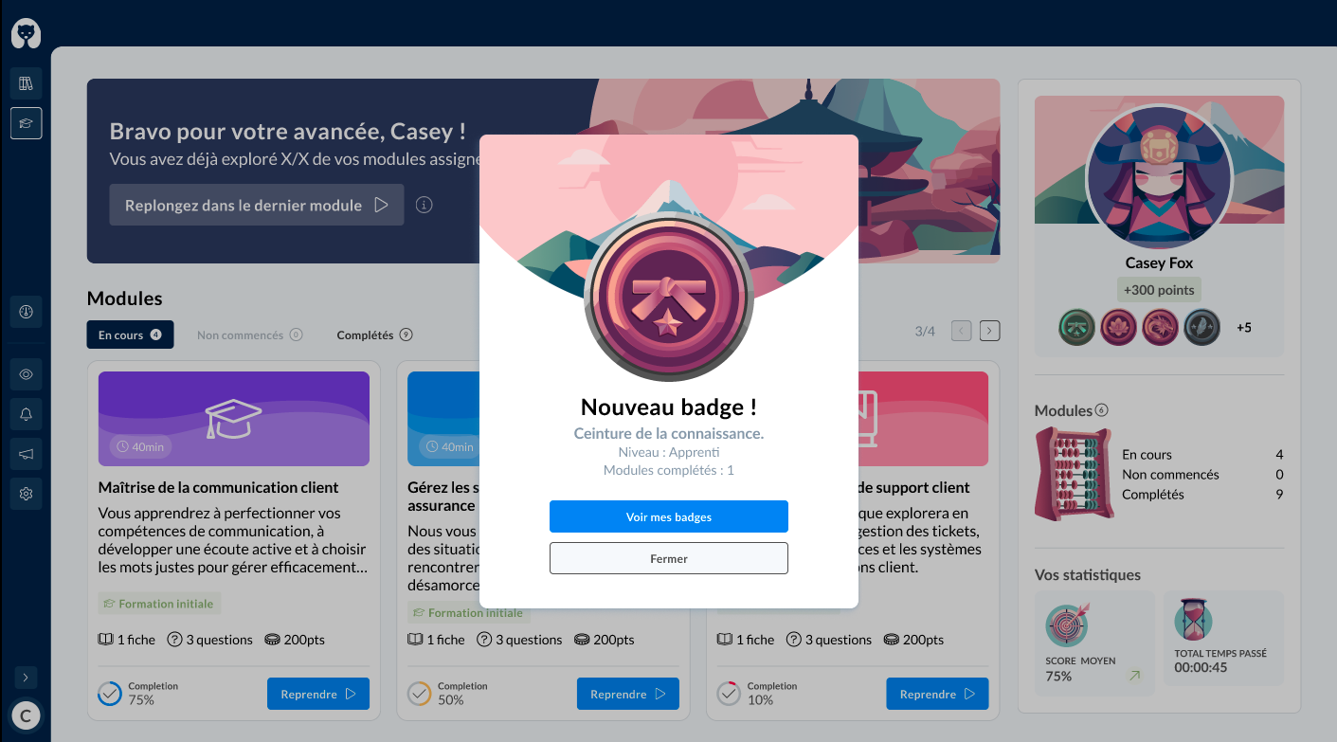Expand the sidebar with bottom chevron
The width and height of the screenshot is (1337, 742).
pyautogui.click(x=26, y=677)
